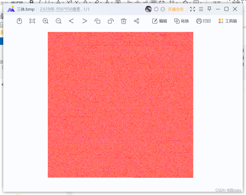Minimize the image viewer window
246x195 pixels.
coord(218,9)
